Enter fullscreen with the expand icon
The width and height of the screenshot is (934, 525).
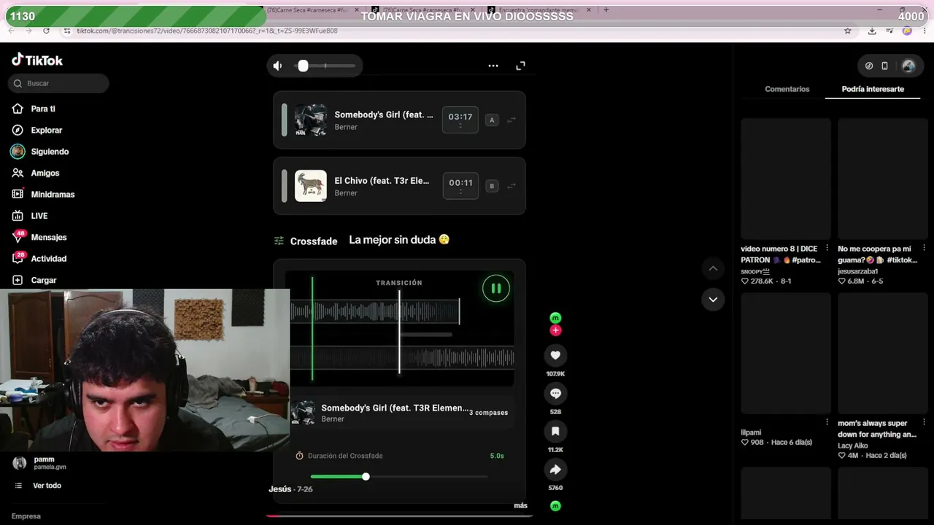pyautogui.click(x=520, y=66)
